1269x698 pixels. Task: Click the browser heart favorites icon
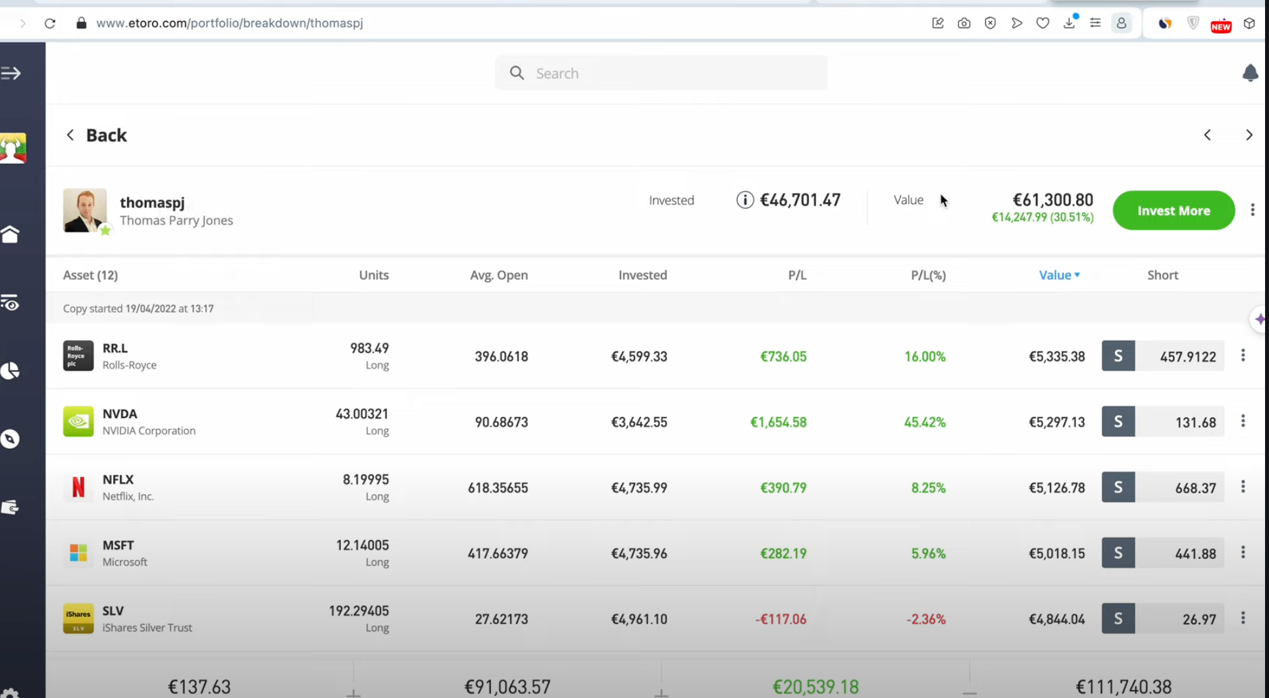coord(1043,23)
